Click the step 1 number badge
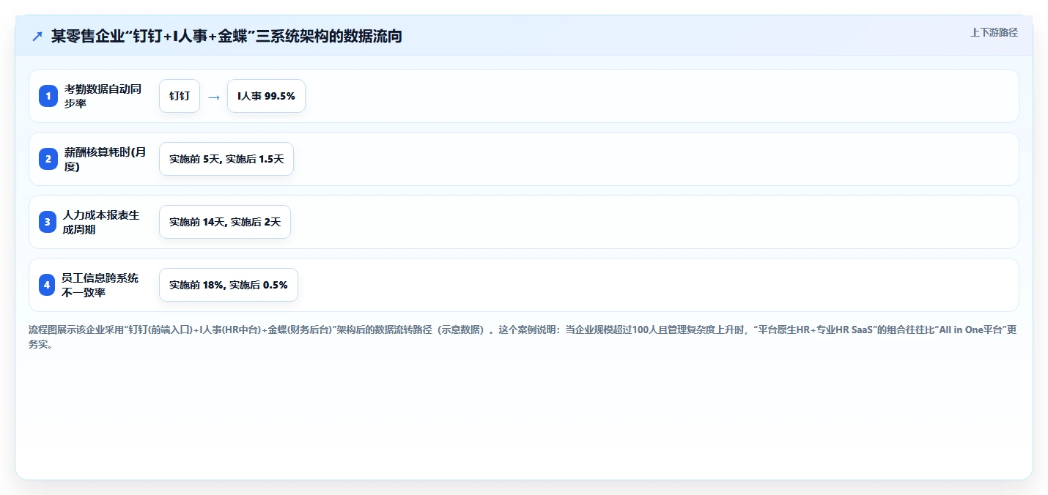Screen dimensions: 1048x495 [x=48, y=96]
